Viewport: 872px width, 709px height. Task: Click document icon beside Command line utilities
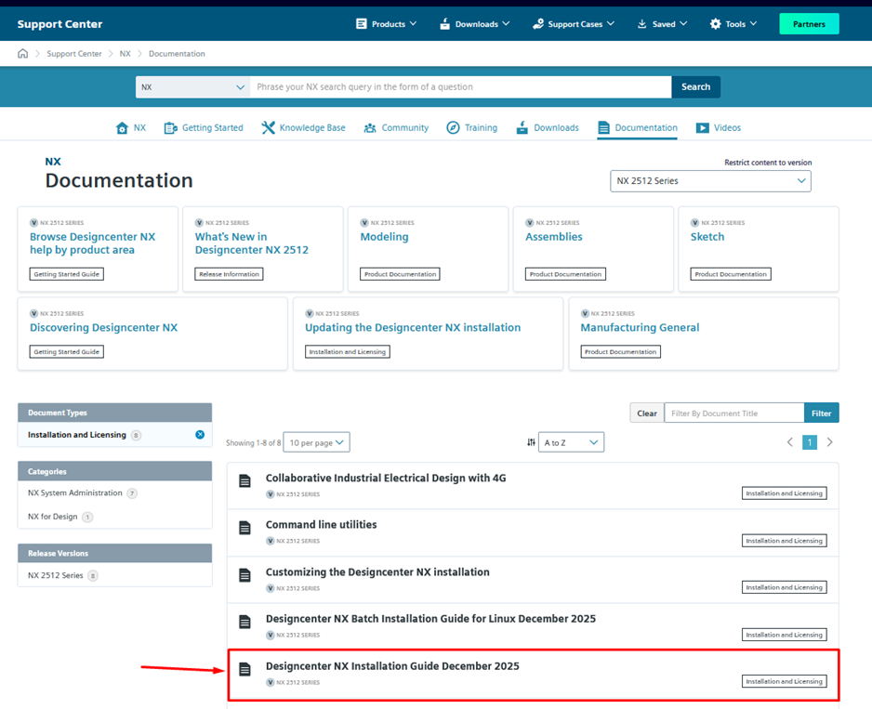(245, 528)
